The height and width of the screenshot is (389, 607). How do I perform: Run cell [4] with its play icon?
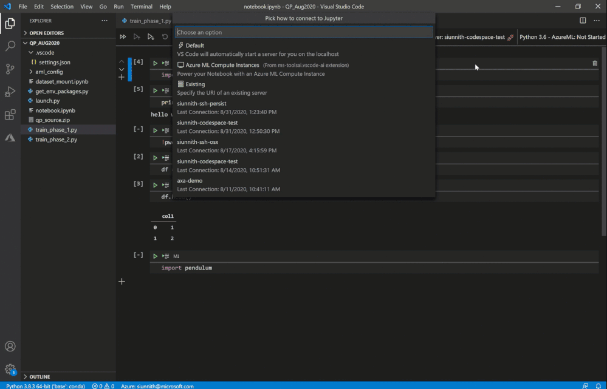[x=155, y=63]
